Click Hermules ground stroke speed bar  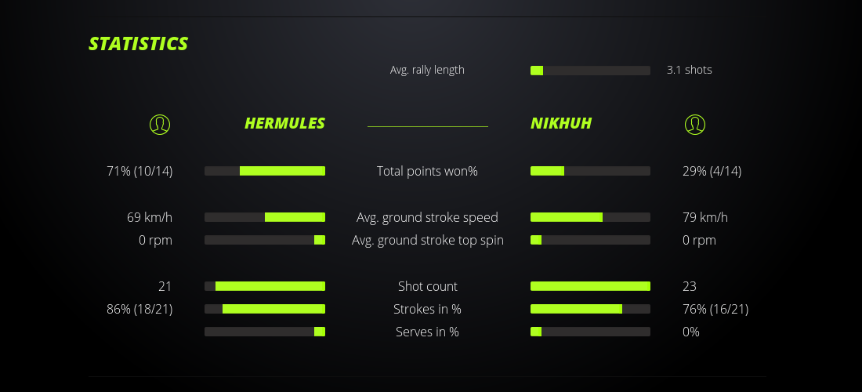[x=265, y=217]
